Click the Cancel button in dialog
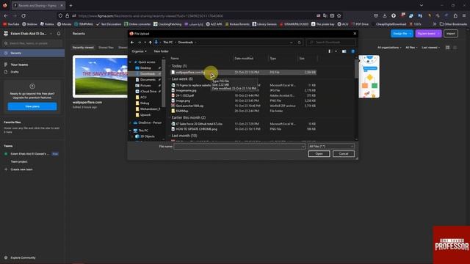This screenshot has height=264, width=470. [x=344, y=154]
